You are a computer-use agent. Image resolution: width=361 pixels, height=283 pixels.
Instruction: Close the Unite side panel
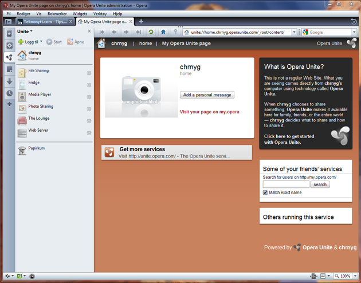[x=89, y=31]
